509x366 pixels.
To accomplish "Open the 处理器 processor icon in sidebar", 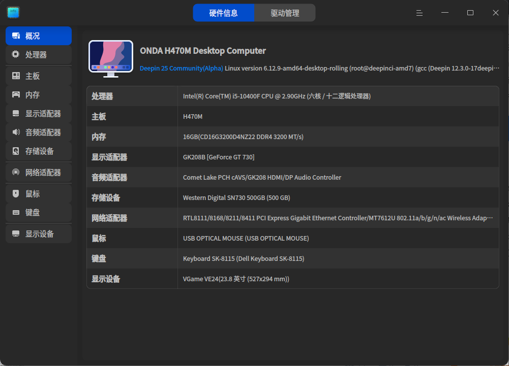I will (x=16, y=54).
